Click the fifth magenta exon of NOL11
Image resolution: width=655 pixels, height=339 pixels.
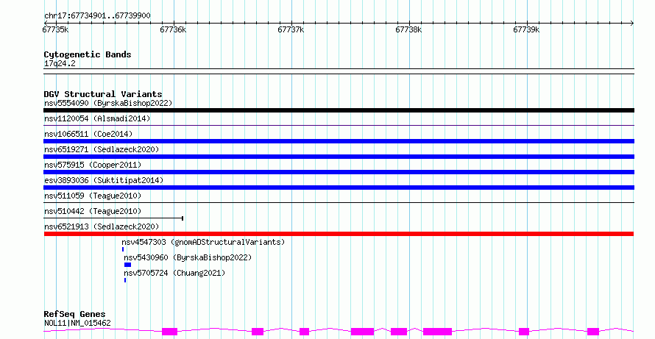399,332
